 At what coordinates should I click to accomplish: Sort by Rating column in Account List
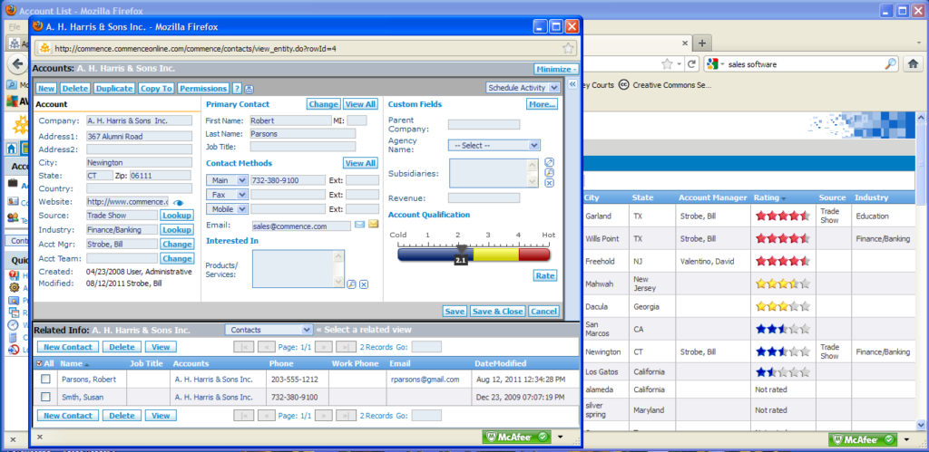point(766,197)
